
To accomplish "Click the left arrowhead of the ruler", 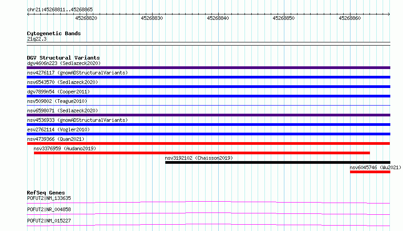I will point(28,14).
